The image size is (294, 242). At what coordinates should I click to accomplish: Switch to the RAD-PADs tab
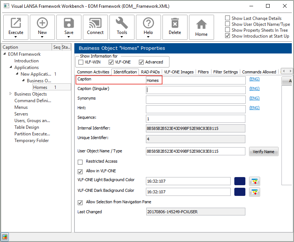click(x=150, y=72)
